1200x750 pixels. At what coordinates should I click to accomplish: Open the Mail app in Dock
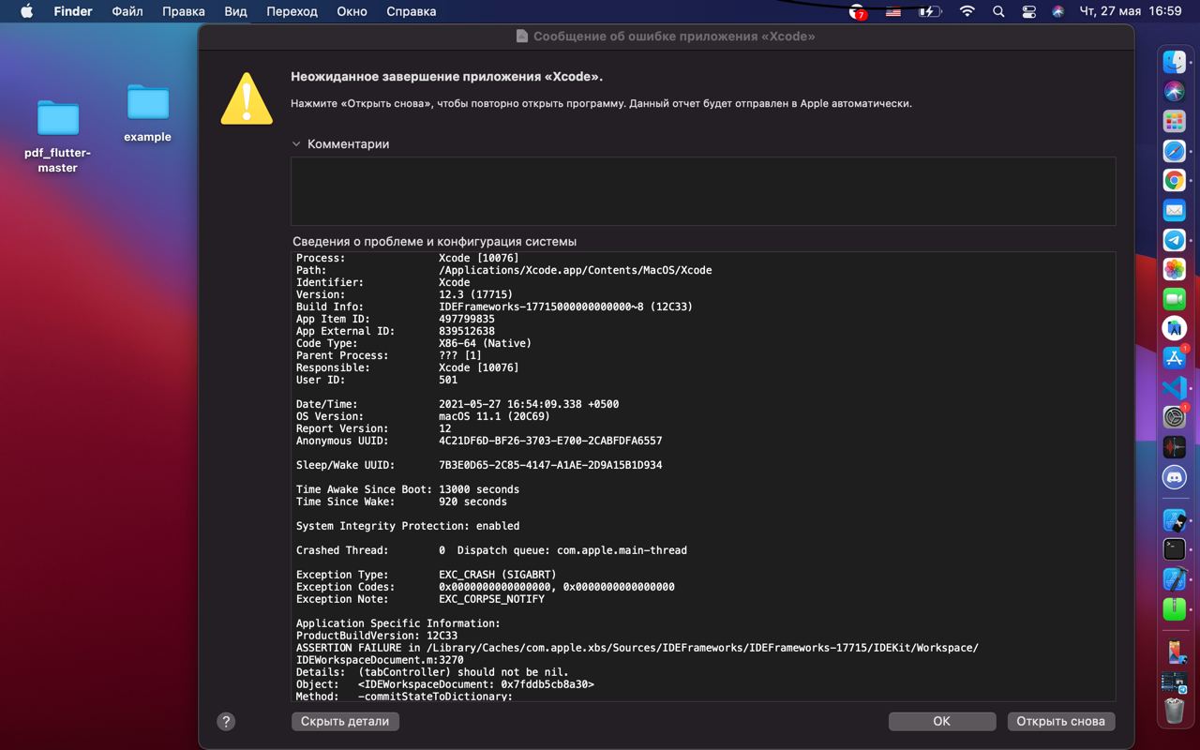[1175, 210]
